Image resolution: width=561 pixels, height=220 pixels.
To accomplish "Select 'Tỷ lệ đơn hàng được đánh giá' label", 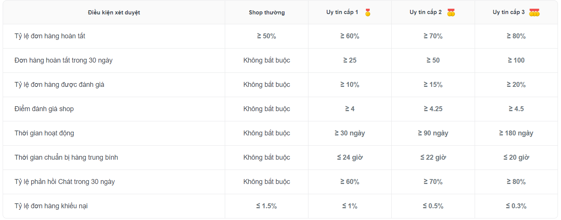I will pyautogui.click(x=59, y=85).
